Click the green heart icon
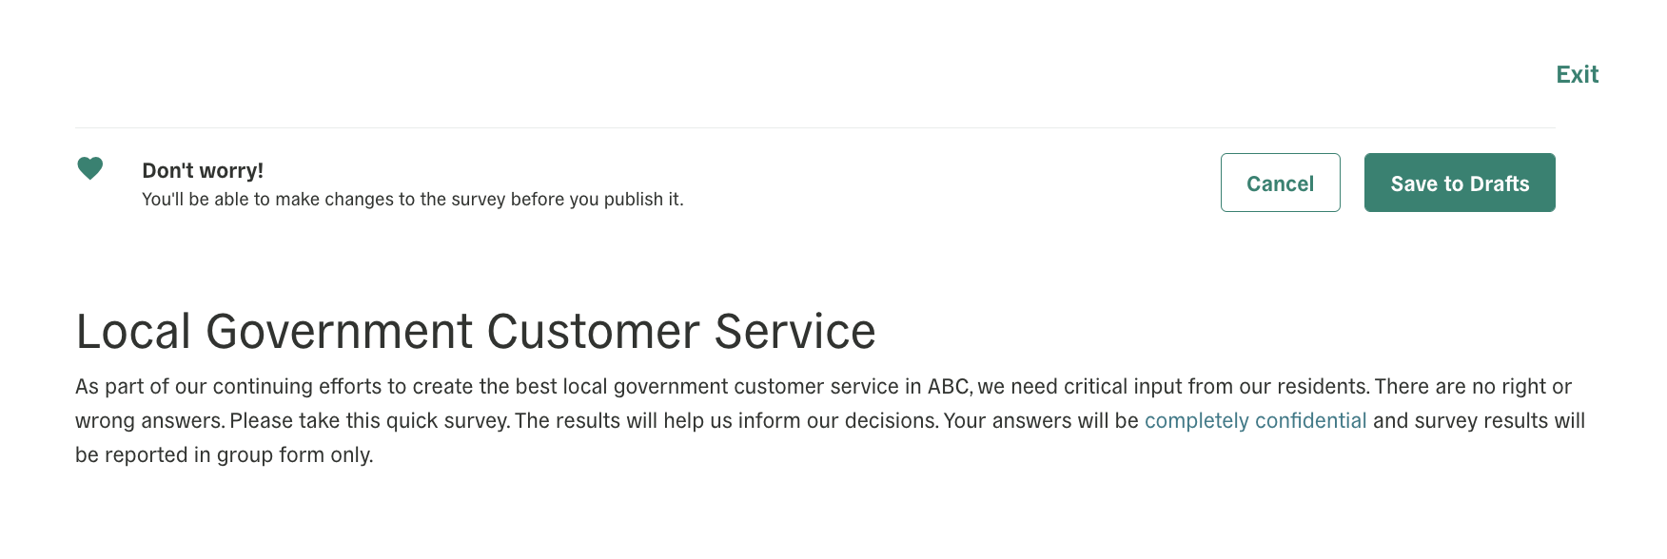Image resolution: width=1667 pixels, height=559 pixels. coord(89,168)
